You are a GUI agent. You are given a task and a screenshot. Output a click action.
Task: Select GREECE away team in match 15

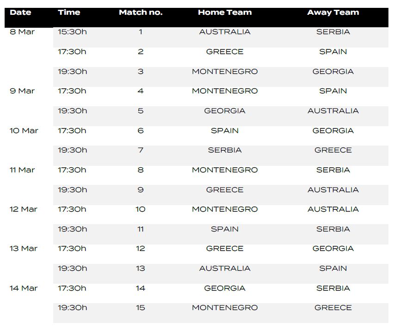click(x=333, y=308)
